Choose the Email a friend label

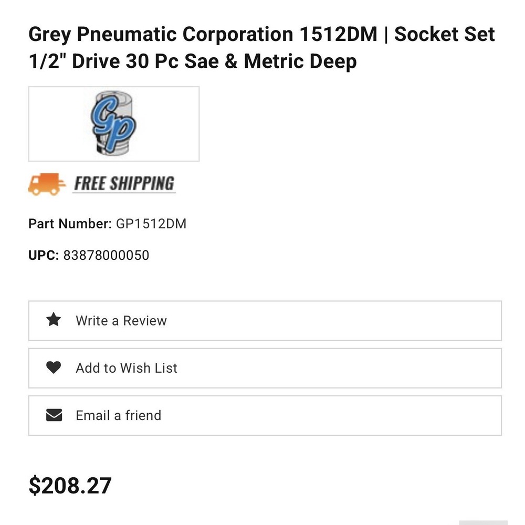click(x=119, y=415)
